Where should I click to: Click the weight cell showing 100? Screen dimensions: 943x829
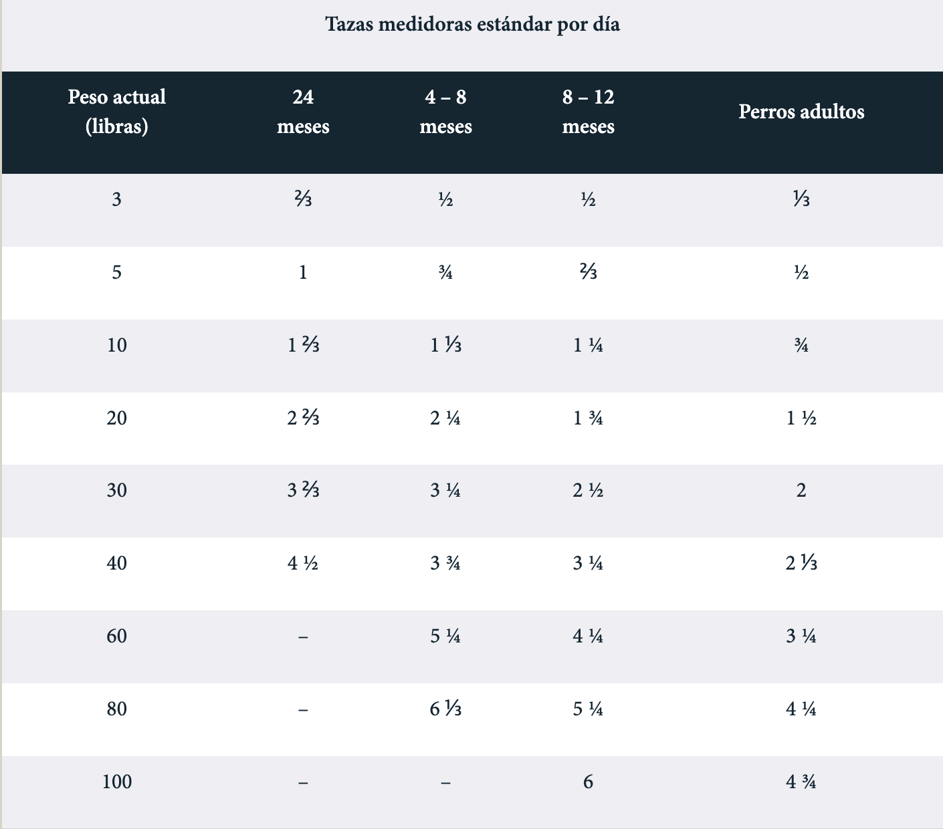[117, 782]
